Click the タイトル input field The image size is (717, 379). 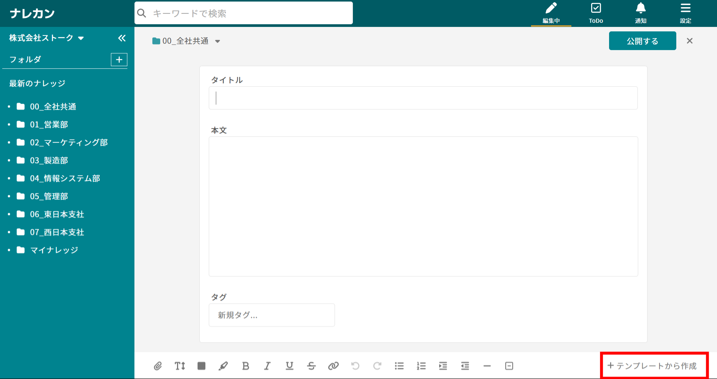pyautogui.click(x=423, y=98)
